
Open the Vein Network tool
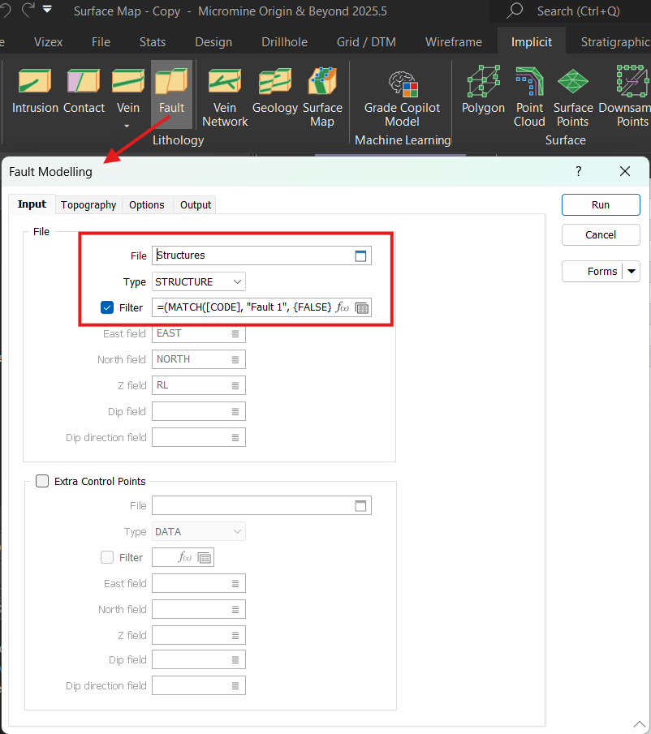pos(225,97)
